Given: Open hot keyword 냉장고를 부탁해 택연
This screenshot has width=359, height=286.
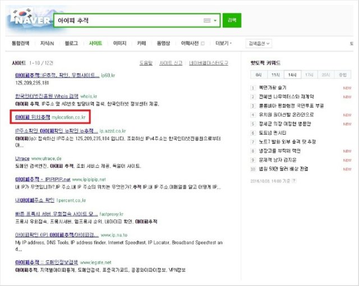Looking at the screenshot, I should (x=279, y=151).
